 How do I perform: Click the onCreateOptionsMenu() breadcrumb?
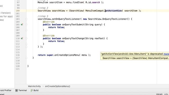click(58, 86)
